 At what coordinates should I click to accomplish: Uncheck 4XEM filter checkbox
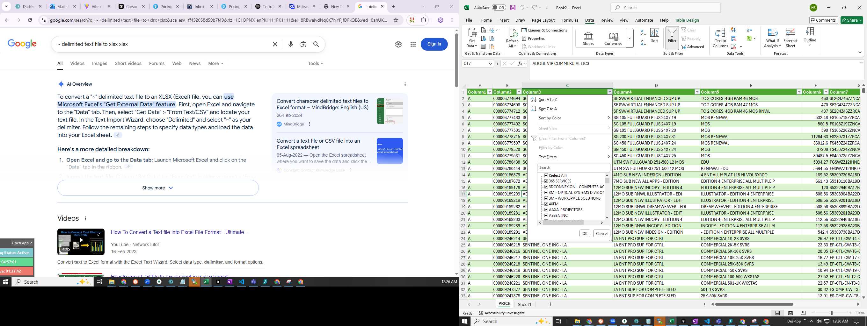(x=546, y=204)
